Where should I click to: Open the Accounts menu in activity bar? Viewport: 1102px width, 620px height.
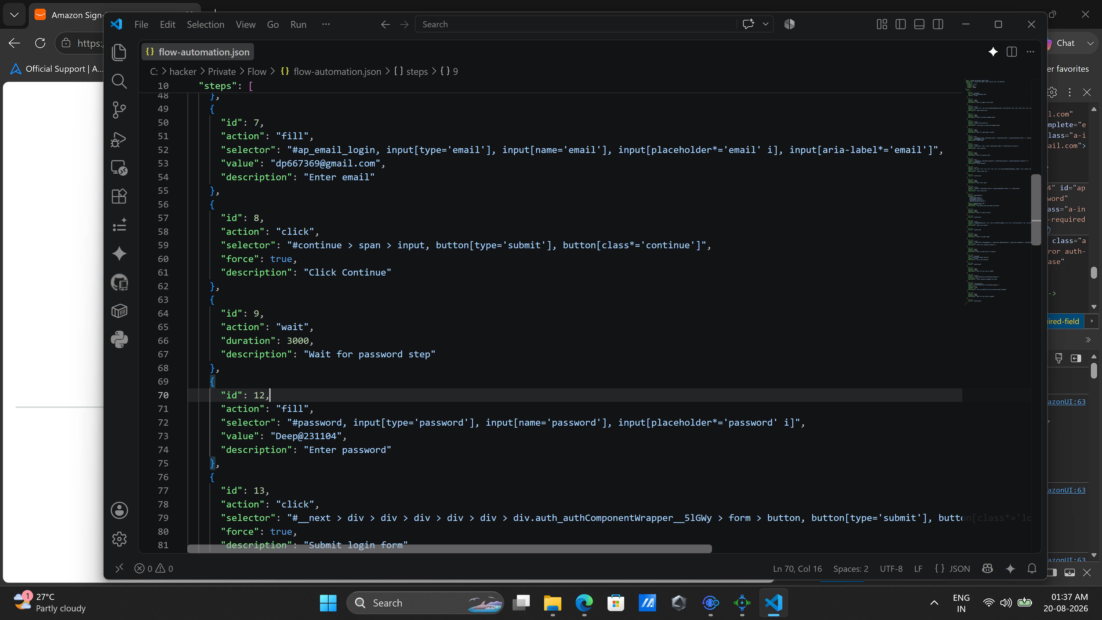click(119, 510)
